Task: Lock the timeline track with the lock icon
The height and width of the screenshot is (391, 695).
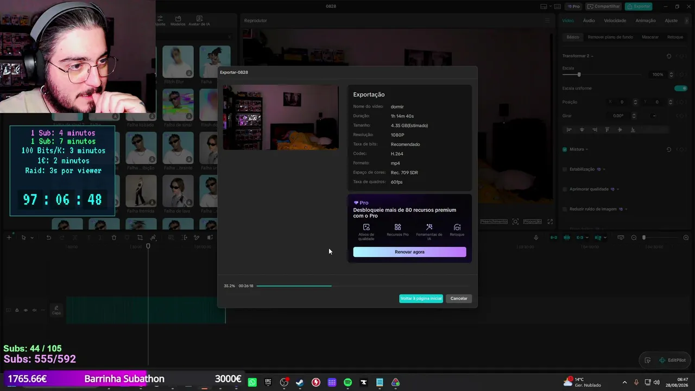Action: click(x=17, y=310)
